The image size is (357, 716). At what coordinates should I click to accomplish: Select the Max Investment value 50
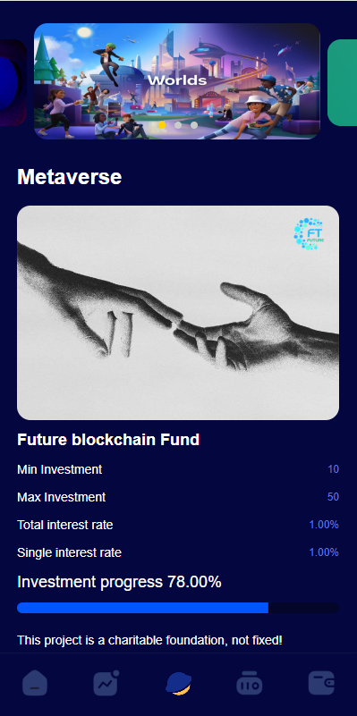point(333,497)
